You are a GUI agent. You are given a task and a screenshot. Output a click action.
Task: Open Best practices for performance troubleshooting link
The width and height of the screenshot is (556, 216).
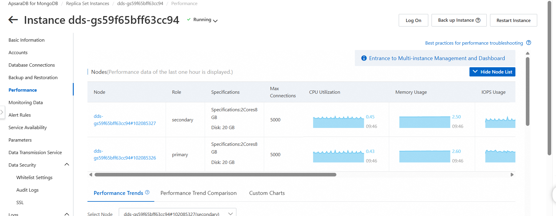[474, 43]
